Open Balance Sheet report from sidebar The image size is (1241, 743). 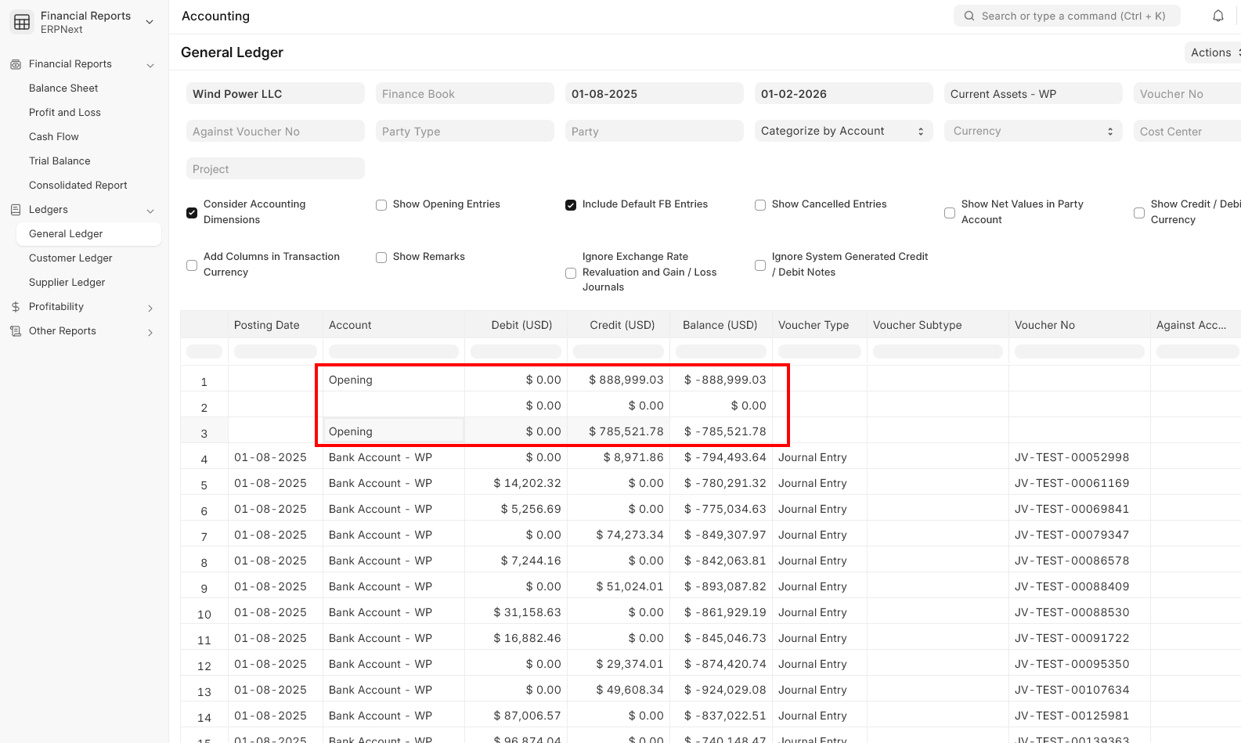pos(63,88)
